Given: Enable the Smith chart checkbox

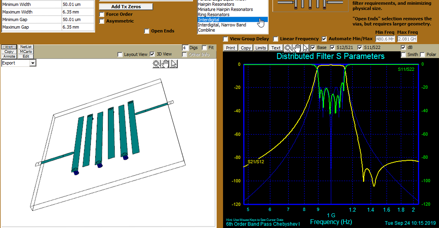Looking at the screenshot, I should pyautogui.click(x=404, y=55).
